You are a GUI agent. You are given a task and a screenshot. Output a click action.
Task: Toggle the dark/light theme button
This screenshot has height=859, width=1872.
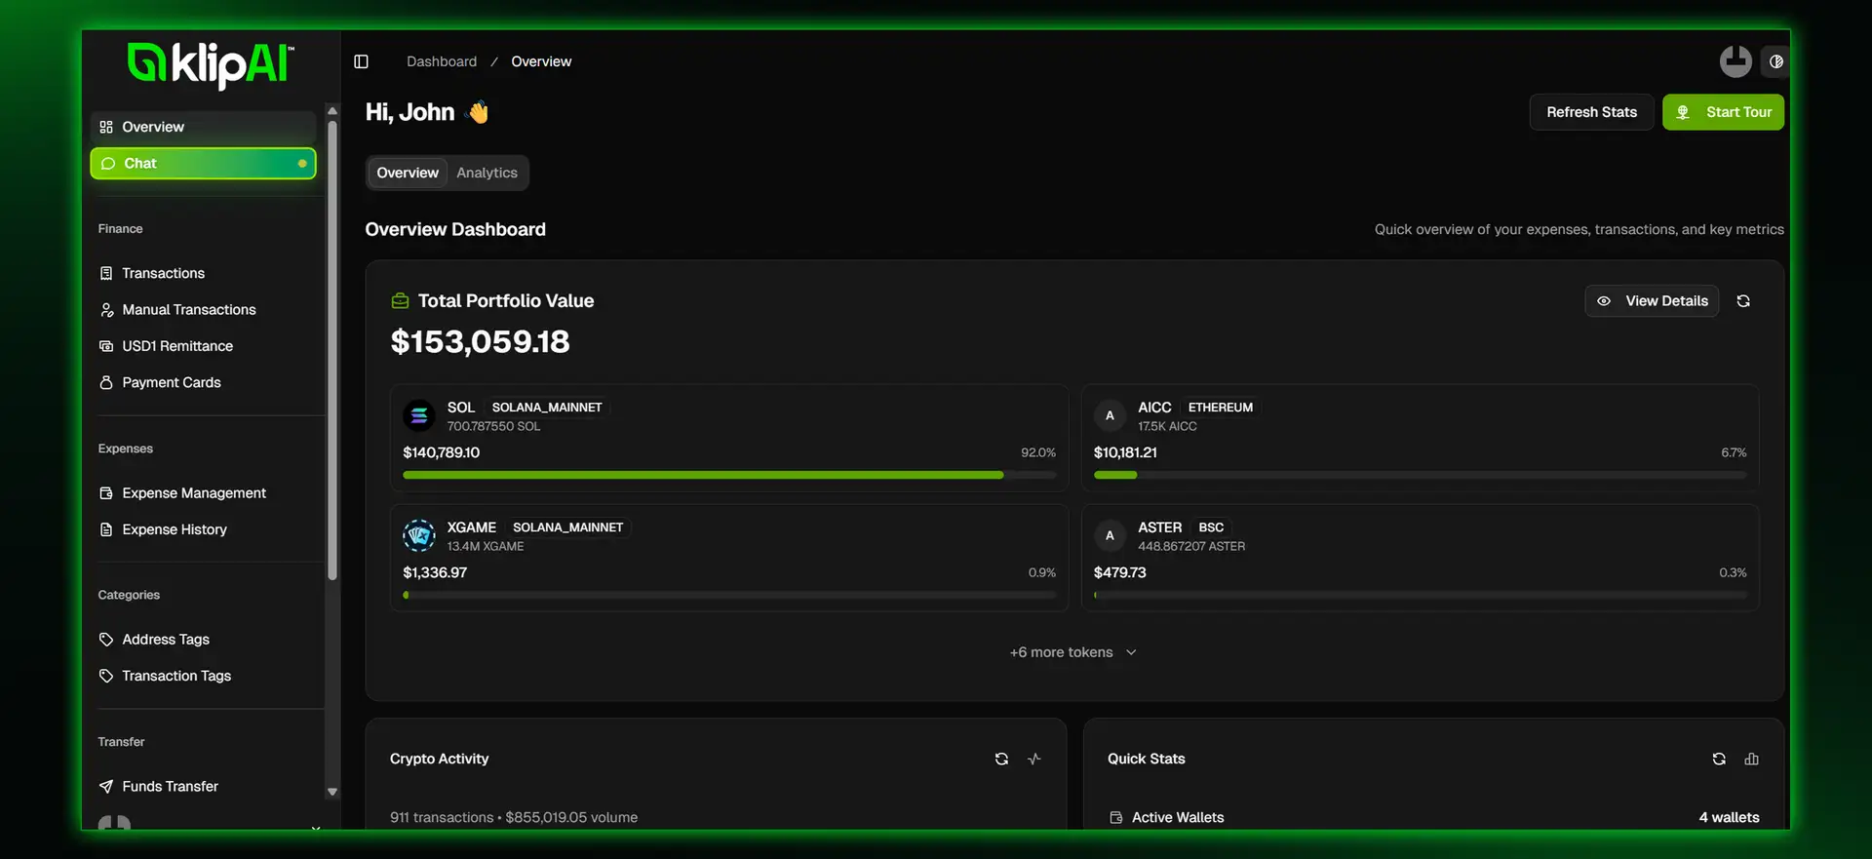(x=1776, y=61)
